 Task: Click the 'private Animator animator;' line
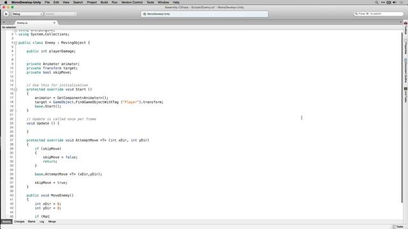click(x=53, y=64)
